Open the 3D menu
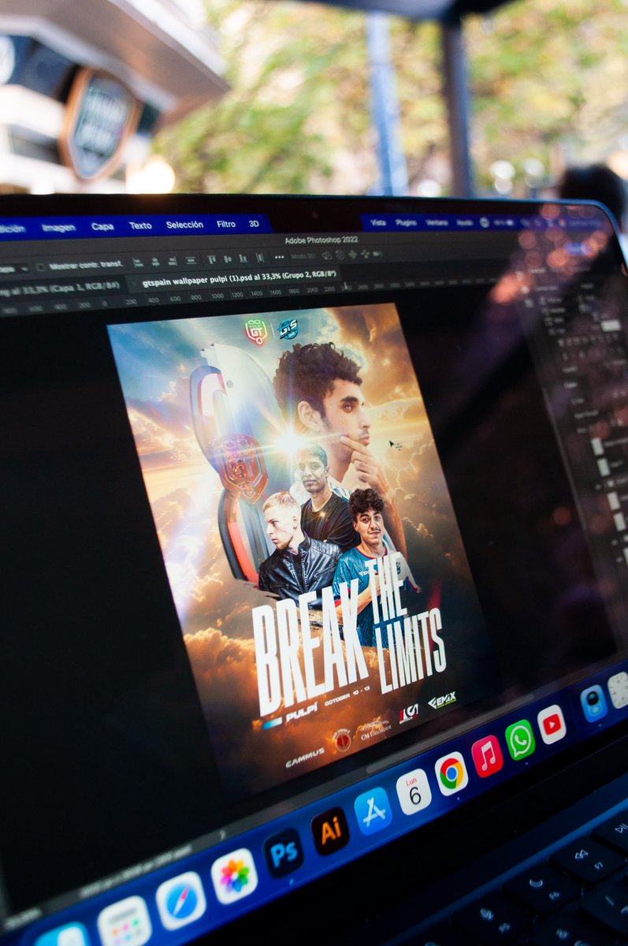Viewport: 628px width, 946px height. pyautogui.click(x=254, y=224)
